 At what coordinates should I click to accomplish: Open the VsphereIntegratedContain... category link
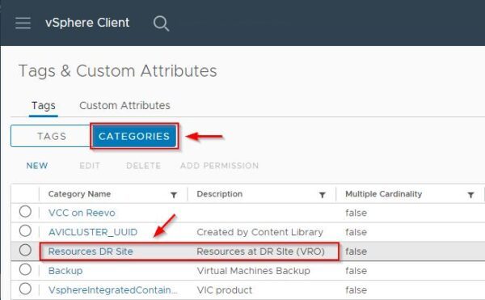pos(113,290)
